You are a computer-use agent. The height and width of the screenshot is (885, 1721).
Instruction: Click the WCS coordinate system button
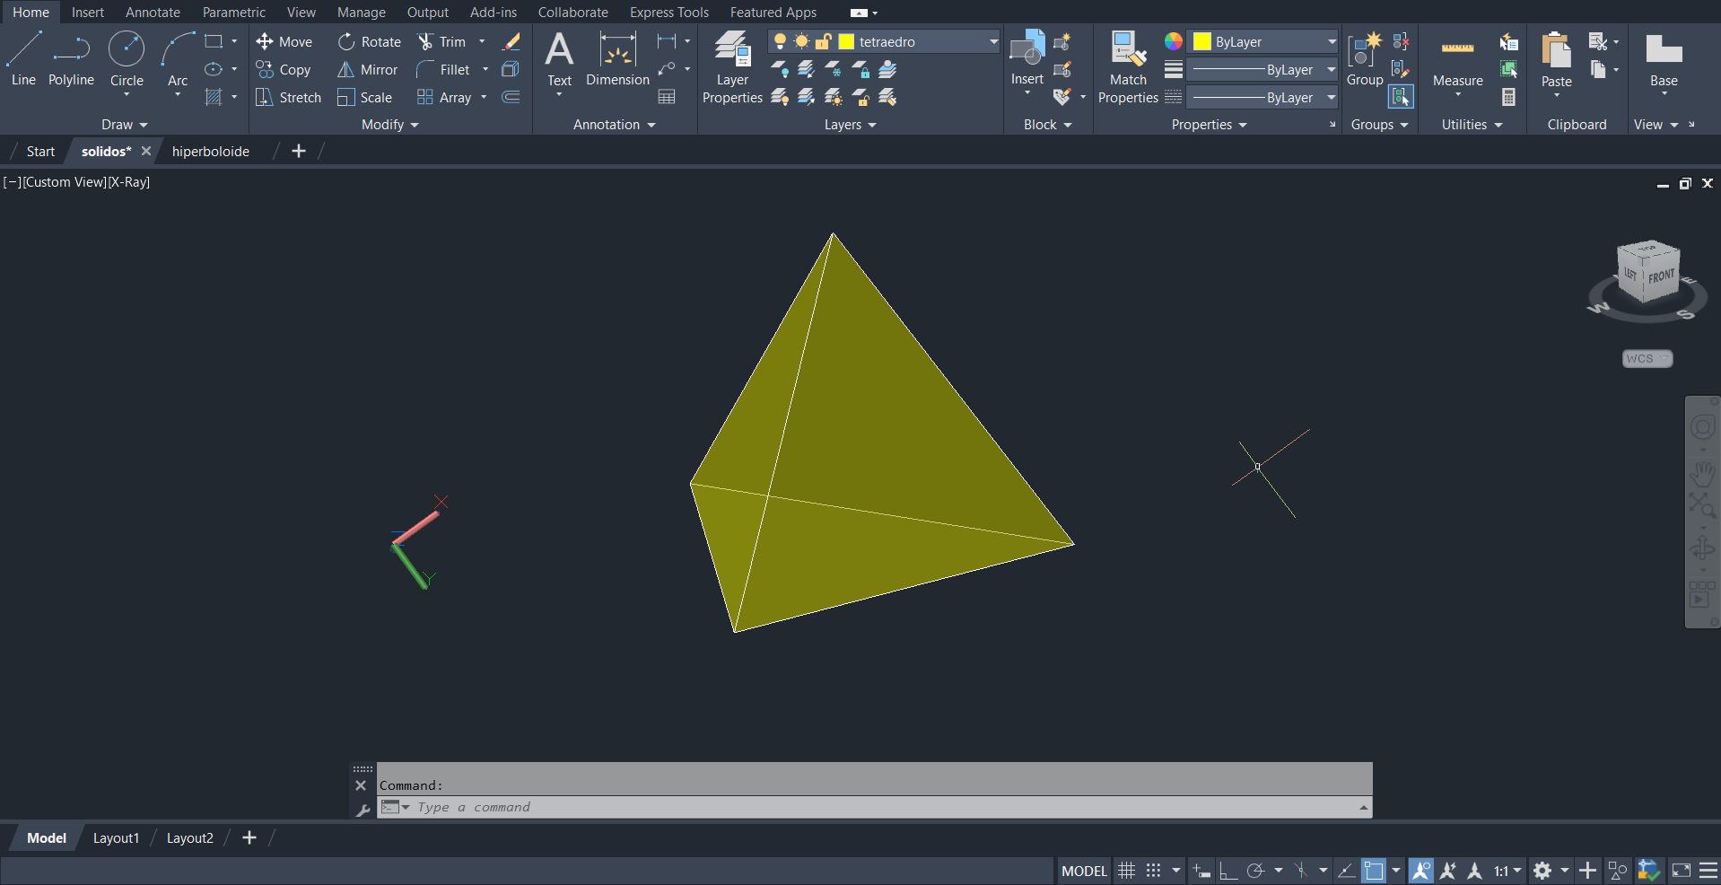pyautogui.click(x=1647, y=358)
